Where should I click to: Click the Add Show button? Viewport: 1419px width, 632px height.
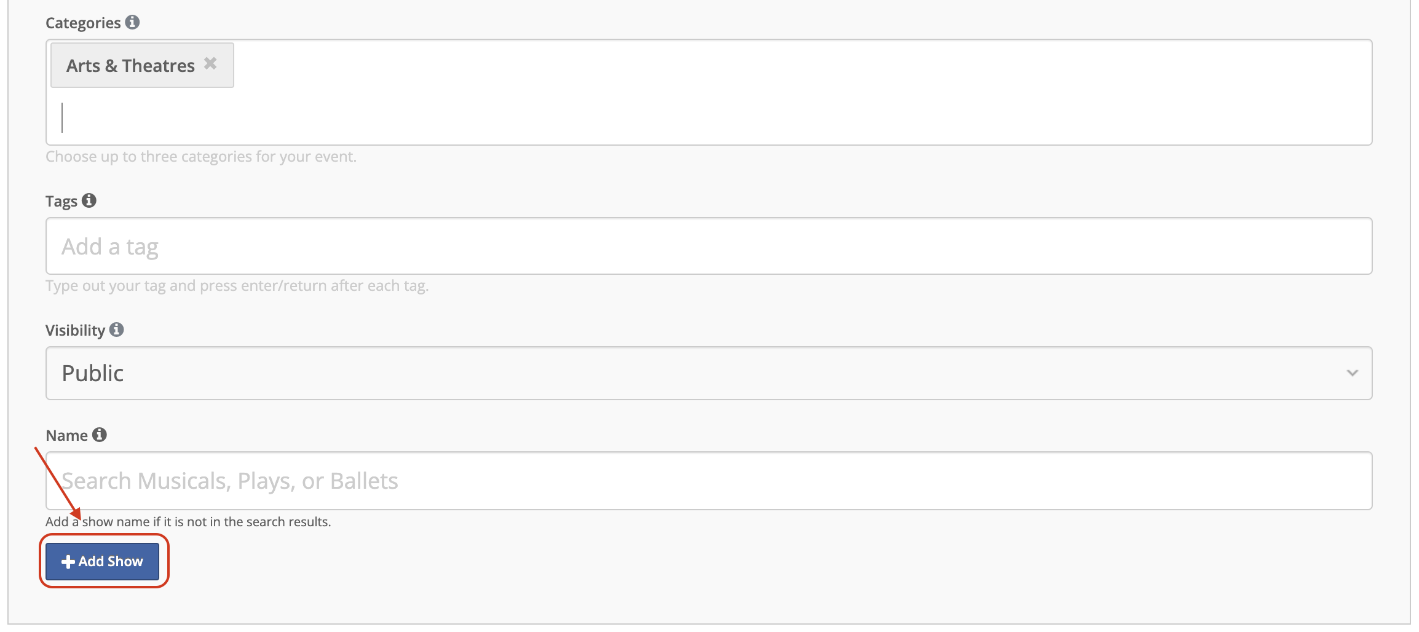pyautogui.click(x=103, y=561)
